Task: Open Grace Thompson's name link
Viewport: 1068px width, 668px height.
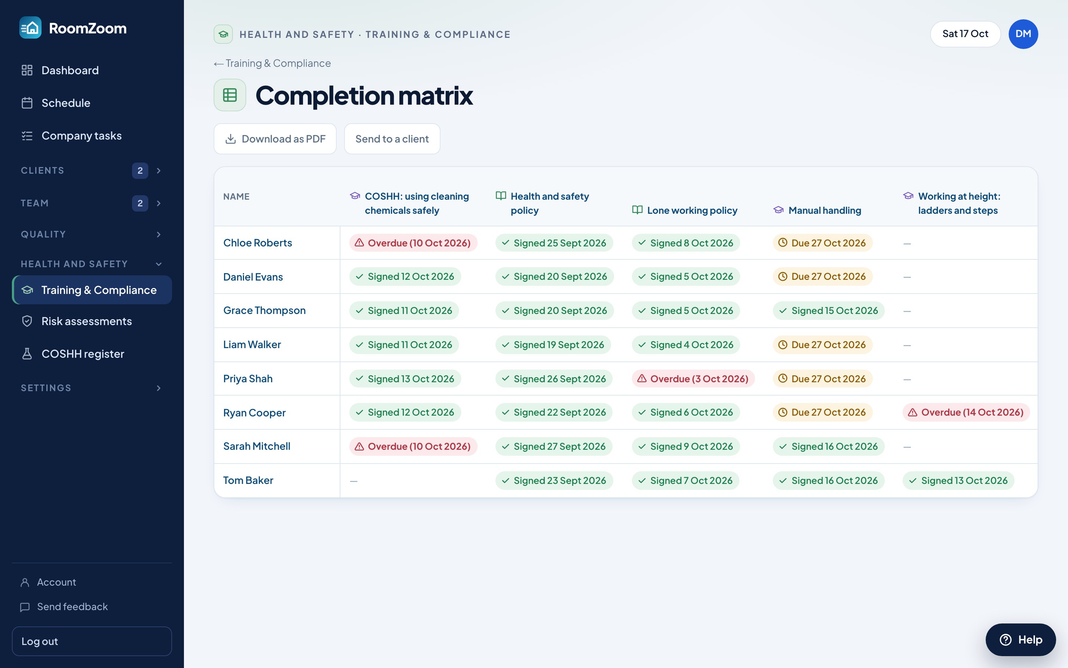Action: (264, 311)
